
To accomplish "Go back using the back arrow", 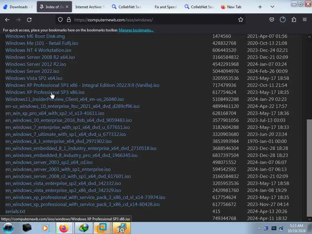I will [x=7, y=20].
